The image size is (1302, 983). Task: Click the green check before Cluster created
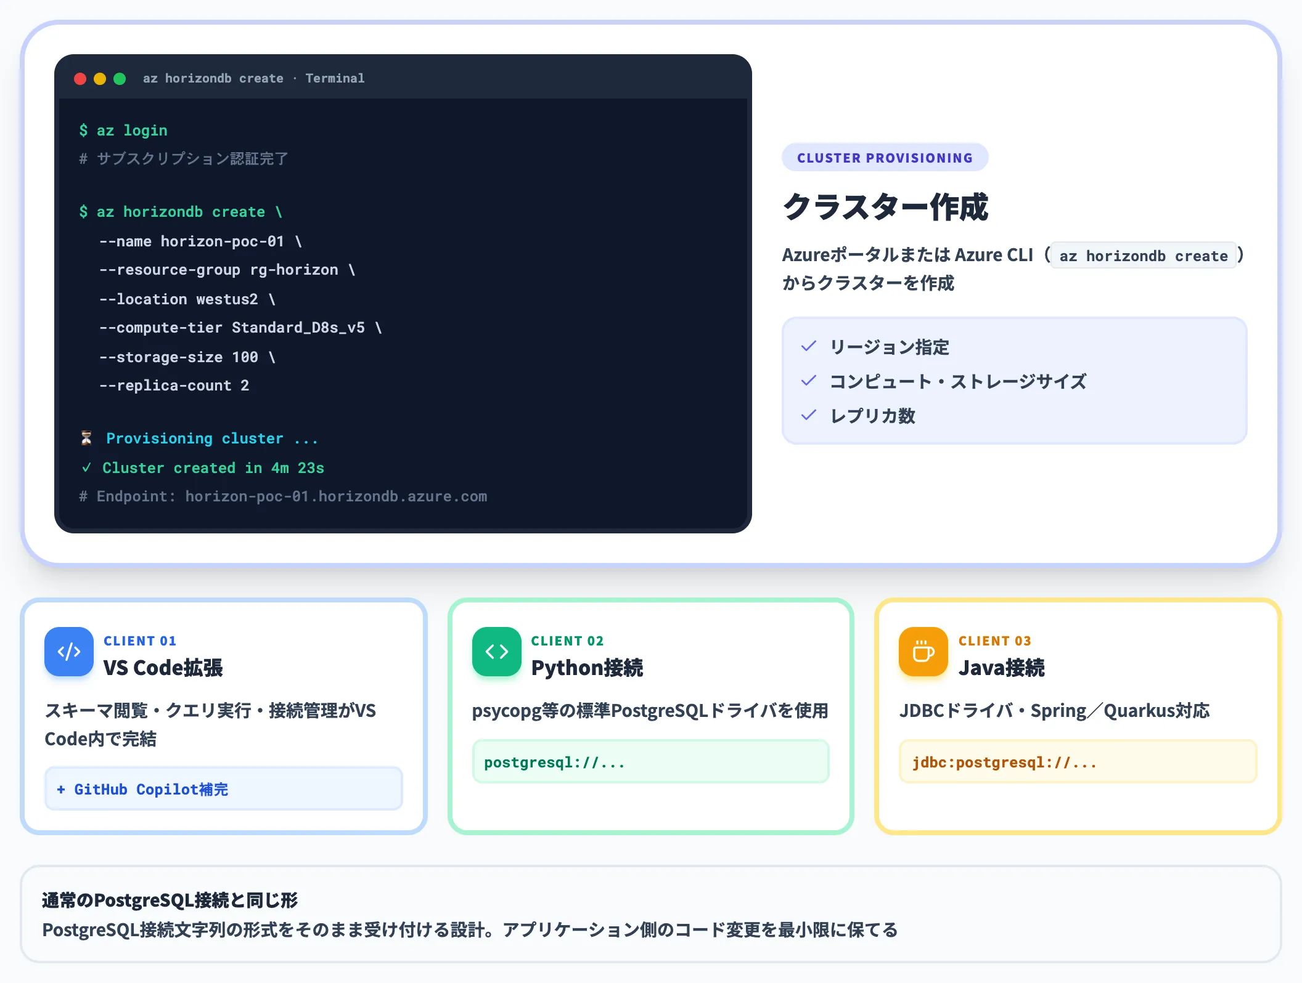point(86,467)
